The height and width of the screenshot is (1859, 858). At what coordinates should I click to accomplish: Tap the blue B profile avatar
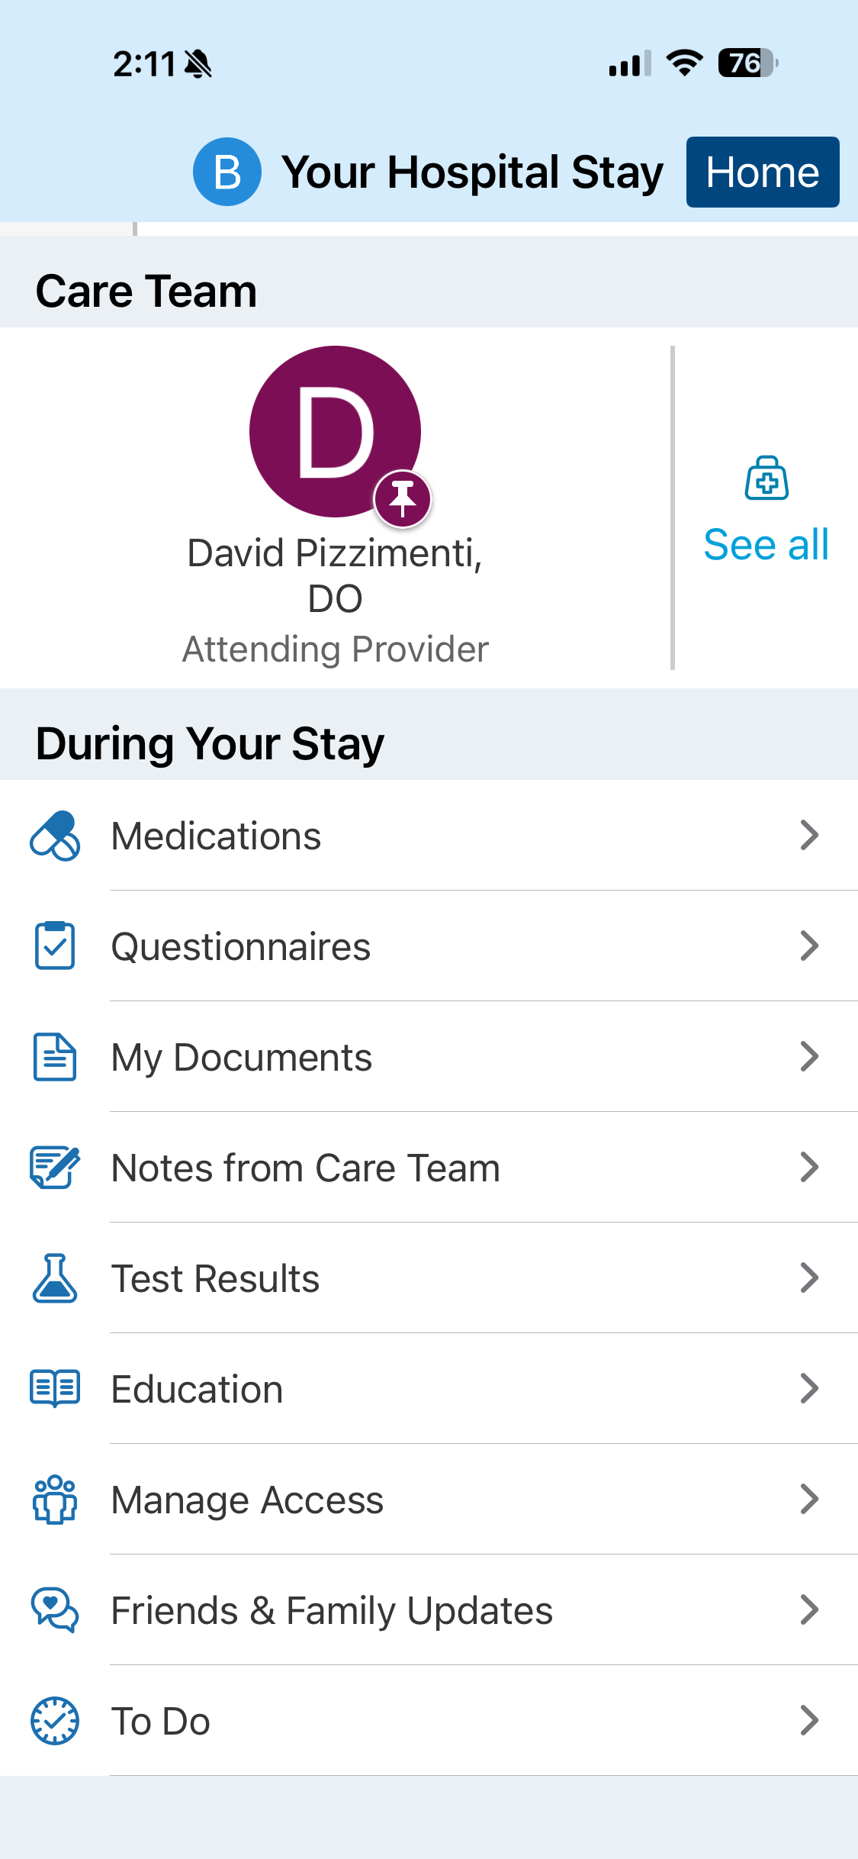pos(227,172)
